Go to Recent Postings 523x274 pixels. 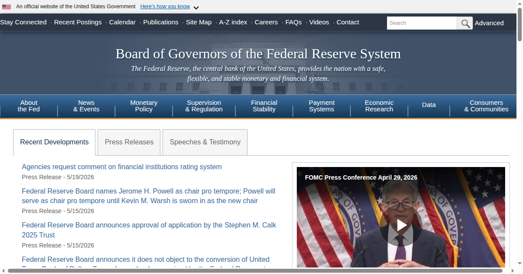pos(78,22)
